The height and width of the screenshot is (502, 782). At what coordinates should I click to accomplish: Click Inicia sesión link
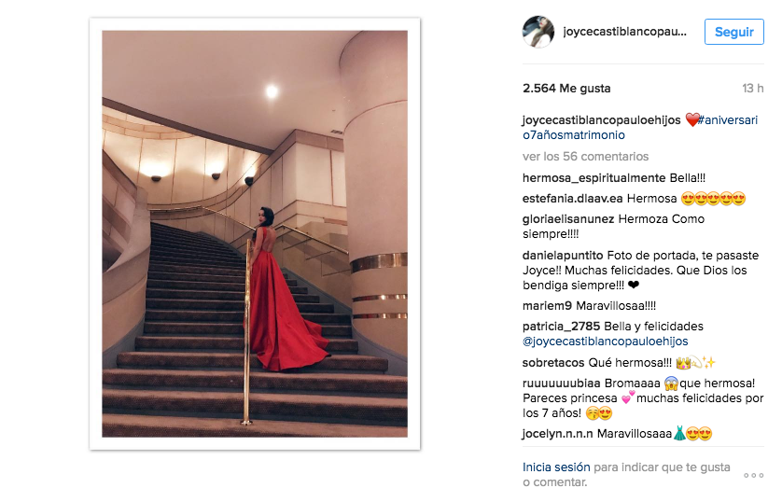[556, 467]
